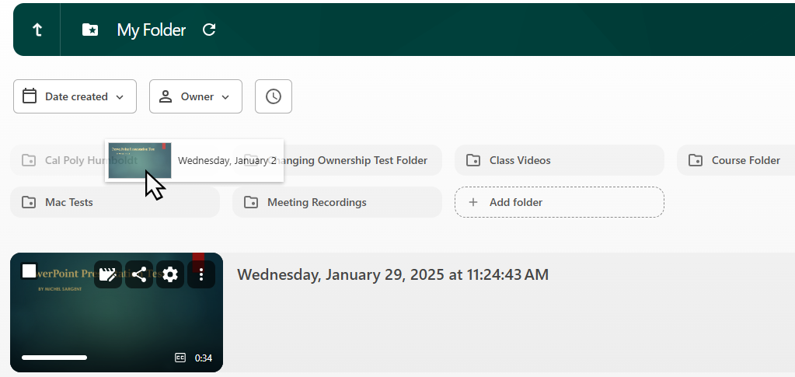Open video settings gear icon
This screenshot has width=795, height=377.
[x=170, y=274]
